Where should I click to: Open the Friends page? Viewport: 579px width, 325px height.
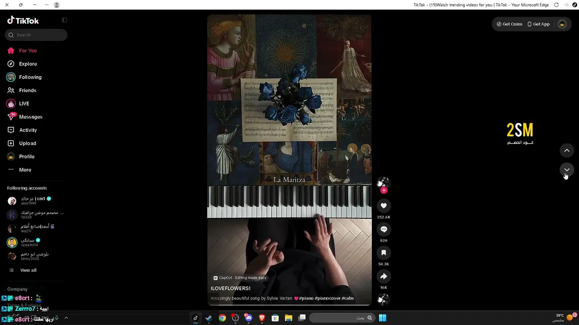pos(28,90)
